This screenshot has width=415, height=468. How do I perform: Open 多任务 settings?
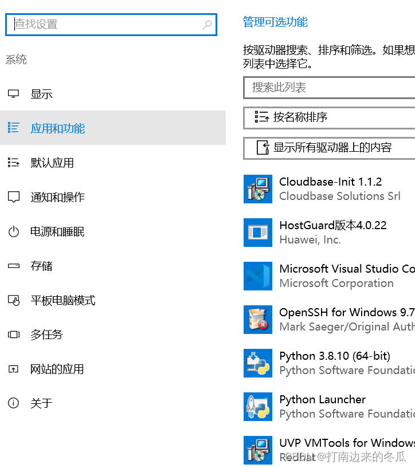pos(113,335)
